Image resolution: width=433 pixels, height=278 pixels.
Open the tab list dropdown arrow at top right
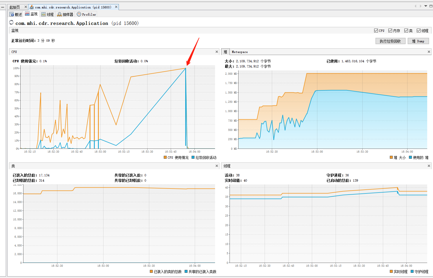(x=425, y=6)
